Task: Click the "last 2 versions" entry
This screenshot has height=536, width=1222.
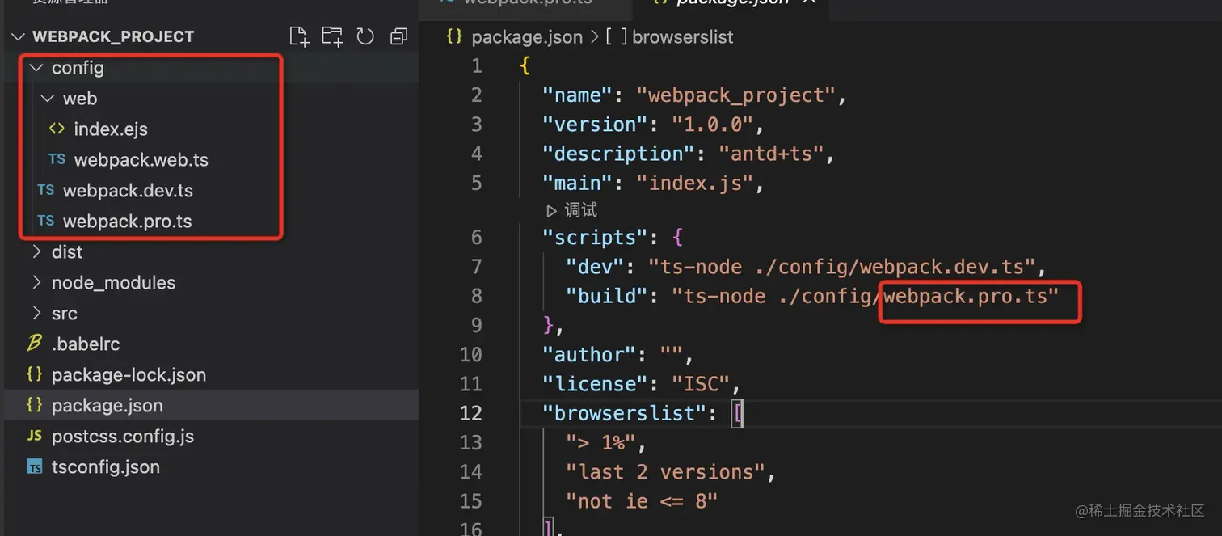Action: coord(665,471)
